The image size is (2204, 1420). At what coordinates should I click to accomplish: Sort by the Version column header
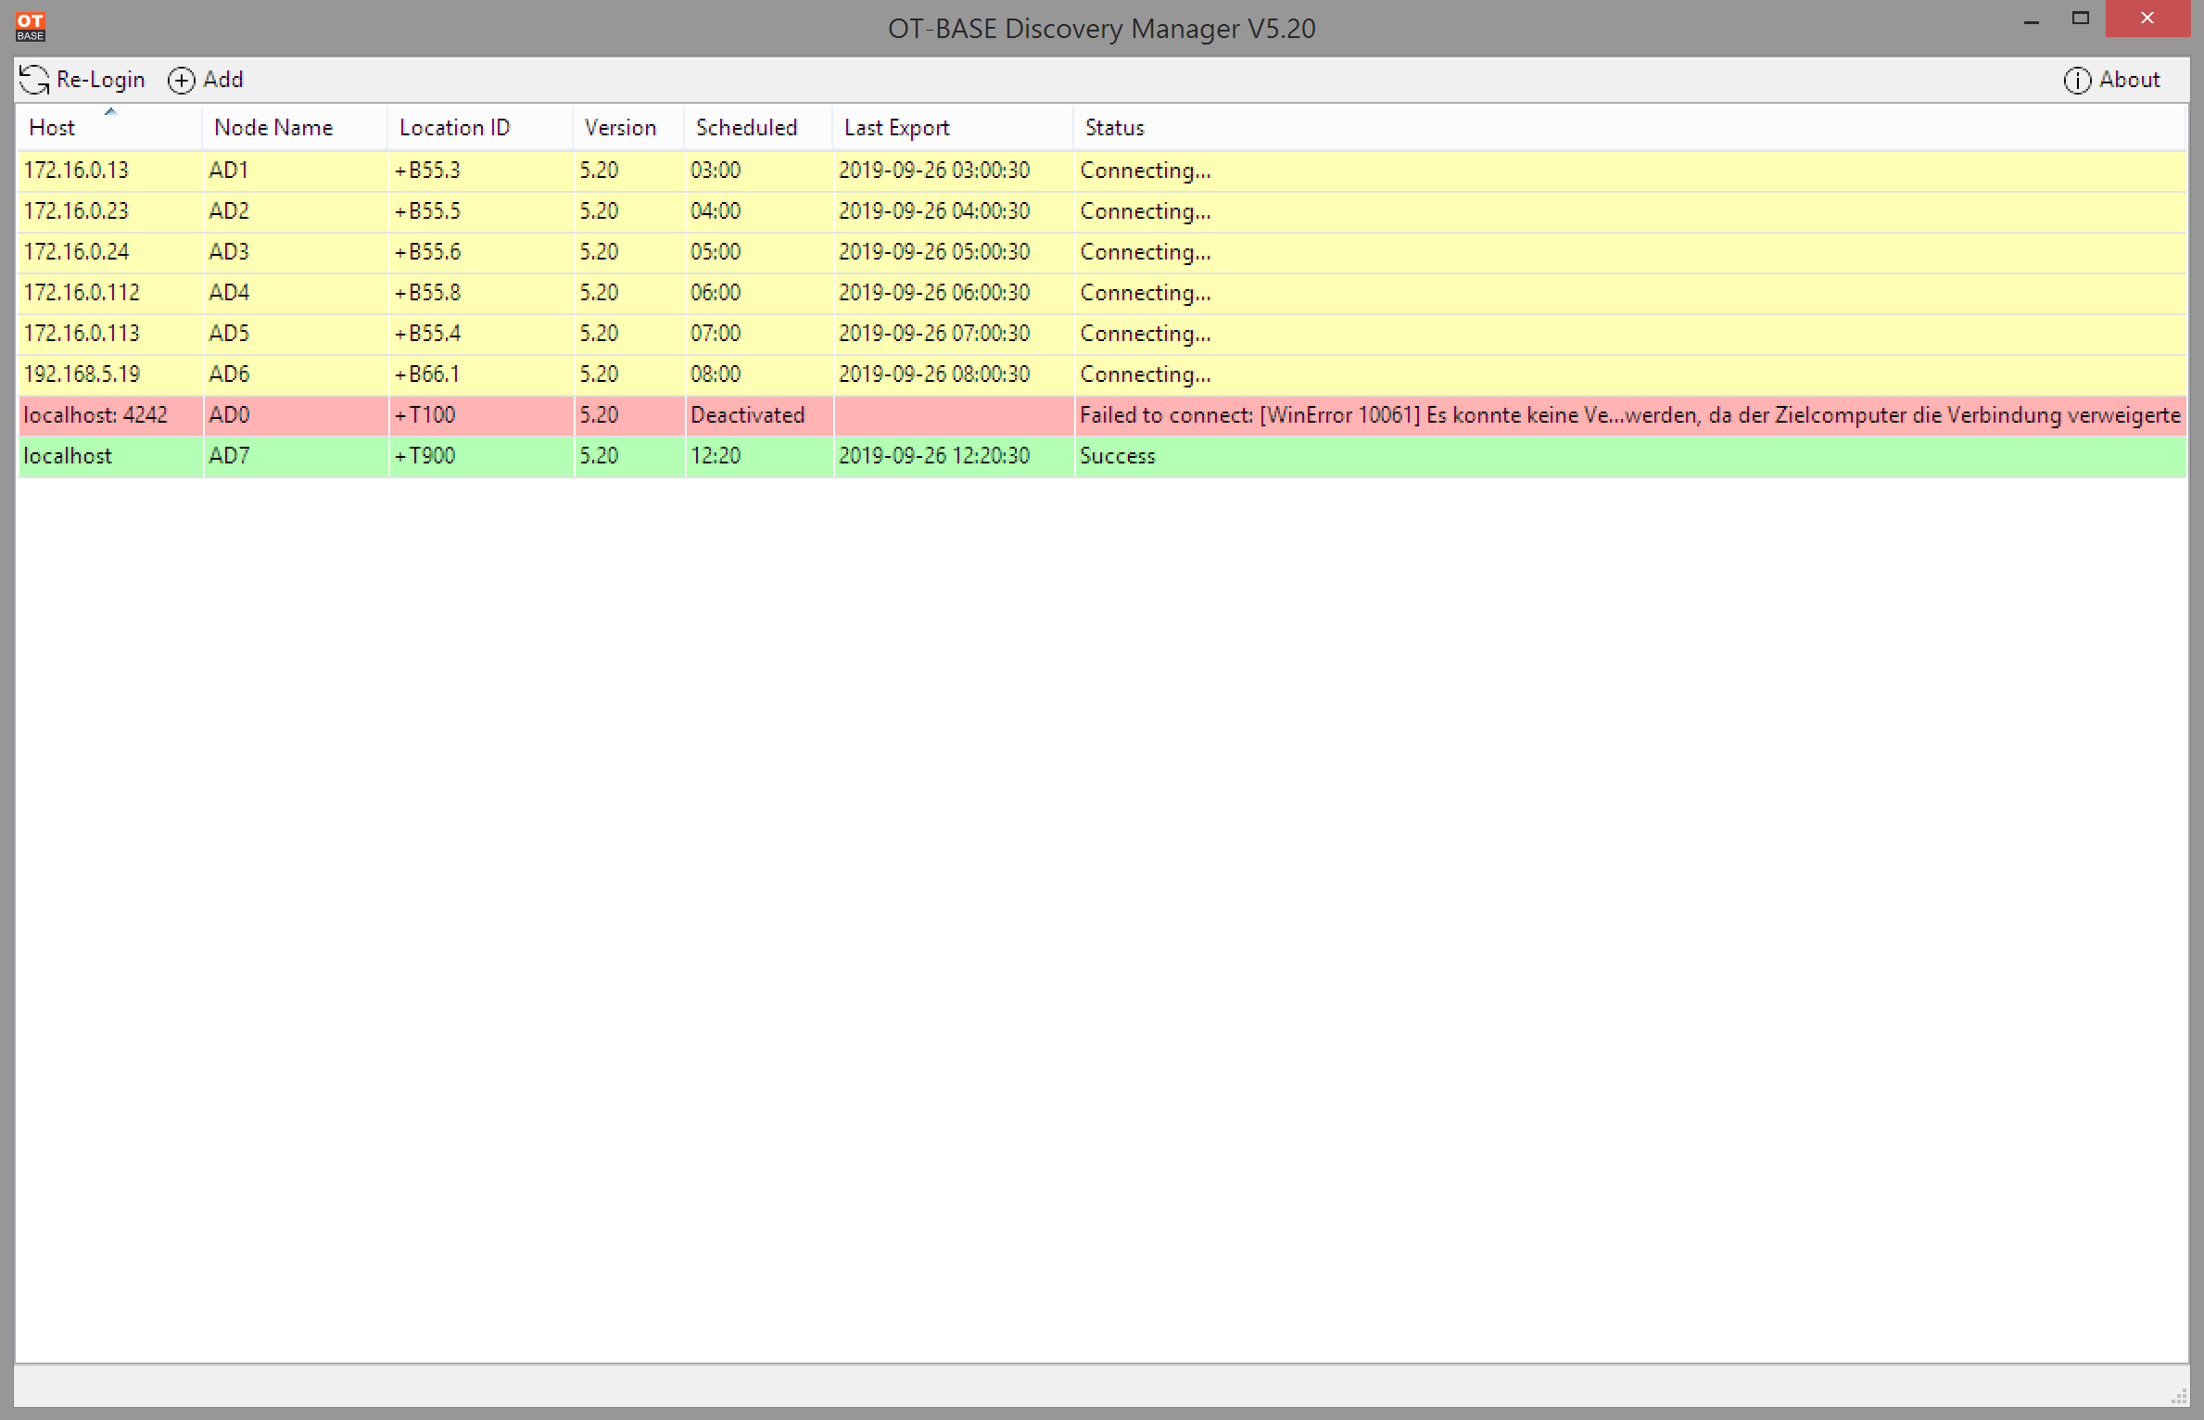pyautogui.click(x=628, y=127)
